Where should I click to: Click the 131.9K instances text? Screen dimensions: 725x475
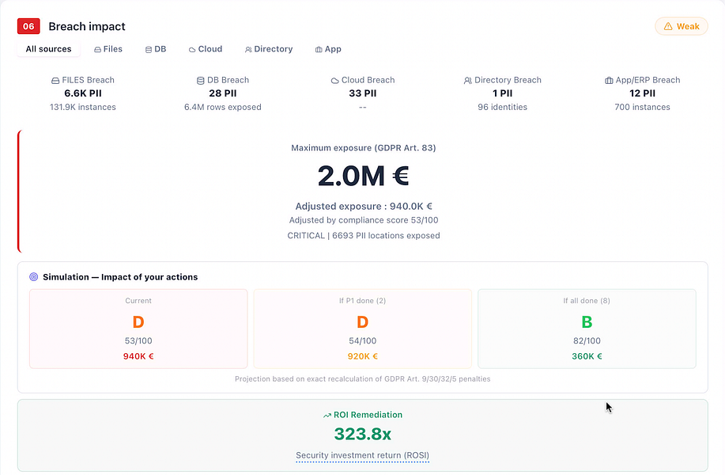click(x=83, y=107)
